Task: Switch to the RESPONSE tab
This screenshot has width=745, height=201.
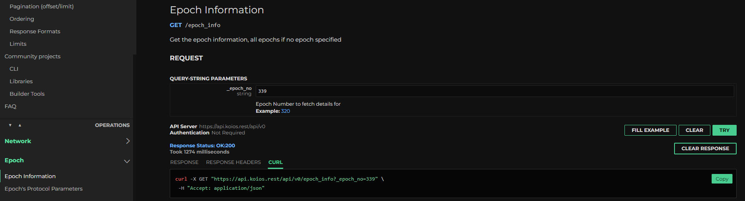Action: tap(184, 162)
